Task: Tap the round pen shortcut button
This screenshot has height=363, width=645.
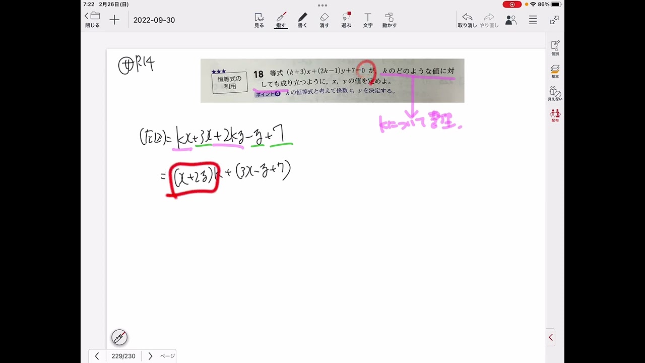Action: 119,337
